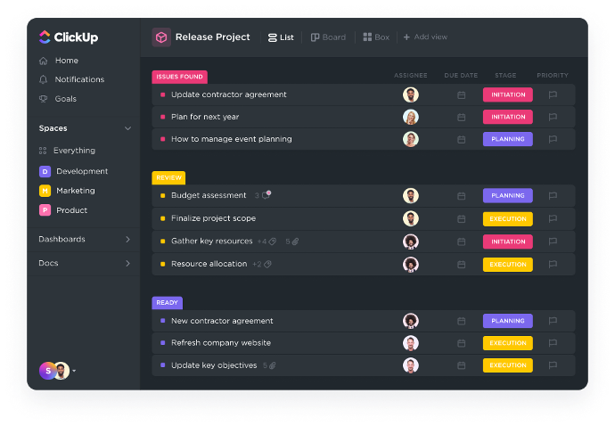
Task: Click status square of Update contractor agreement
Action: 162,94
